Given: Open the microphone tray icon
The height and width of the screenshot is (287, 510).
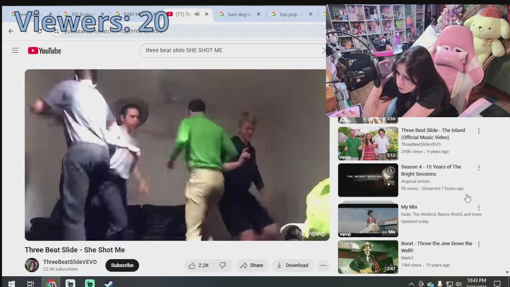Looking at the screenshot, I should coord(440,284).
